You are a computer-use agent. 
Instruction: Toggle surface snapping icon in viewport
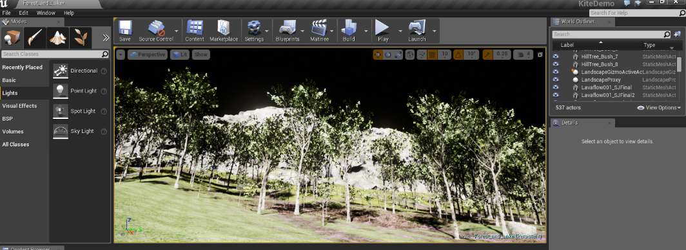[x=422, y=55]
